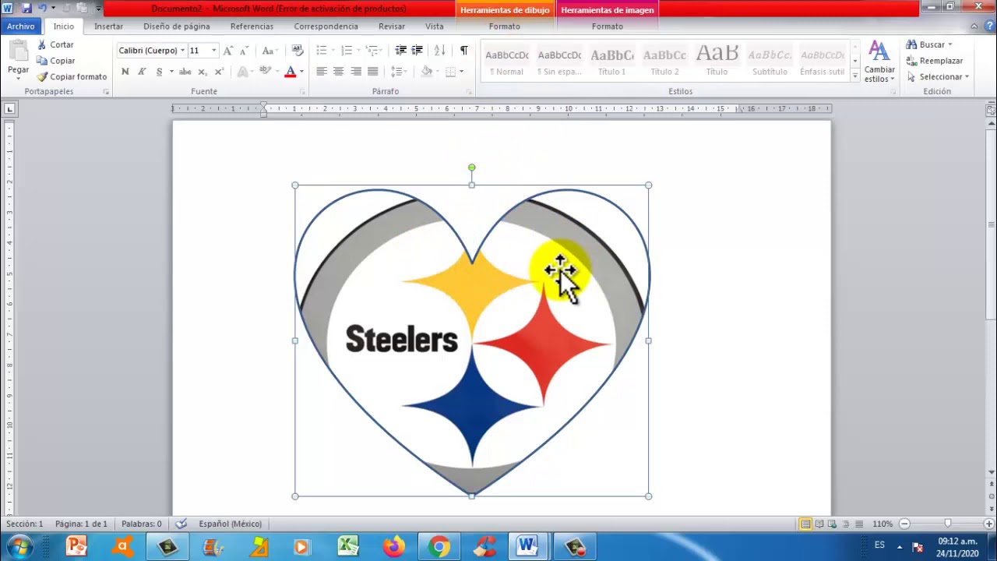This screenshot has height=561, width=997.
Task: Switch to Diseño de página tab
Action: (176, 26)
